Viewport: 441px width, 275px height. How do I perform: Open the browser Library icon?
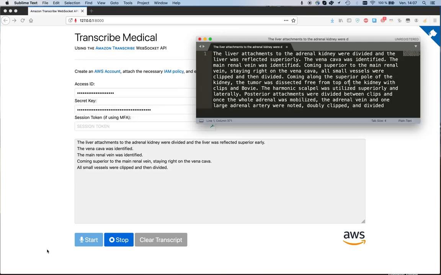pos(341,21)
